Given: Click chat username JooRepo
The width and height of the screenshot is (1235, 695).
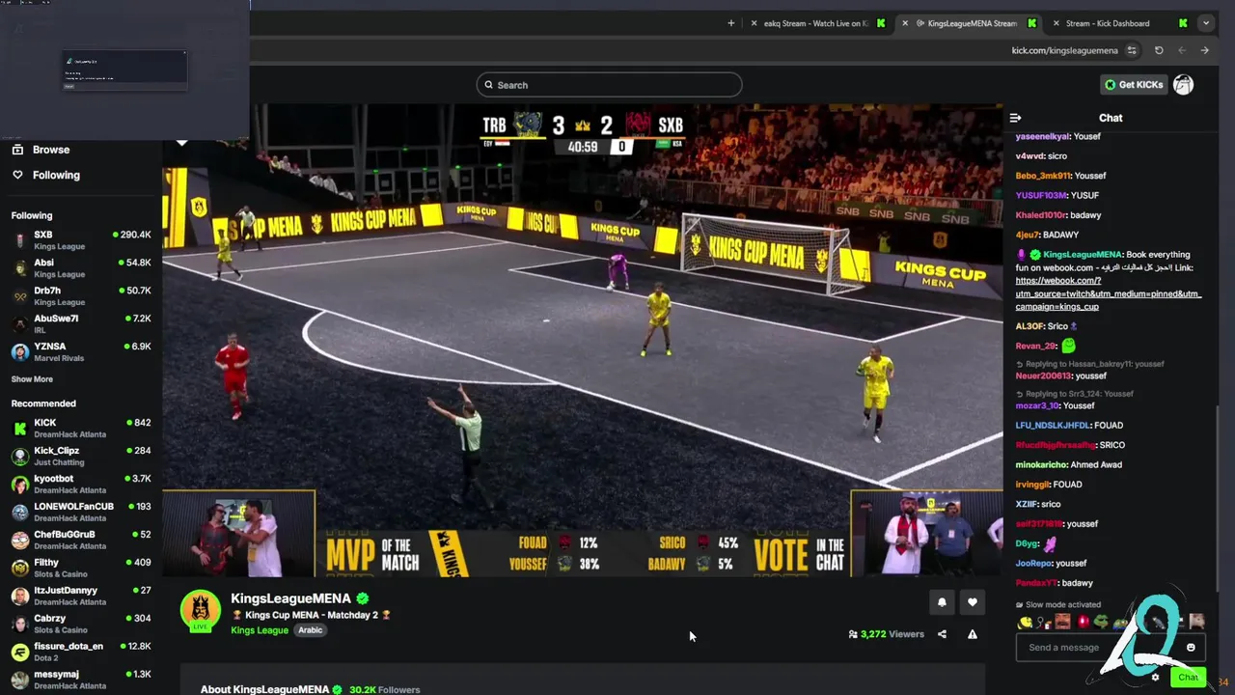Looking at the screenshot, I should point(1033,563).
